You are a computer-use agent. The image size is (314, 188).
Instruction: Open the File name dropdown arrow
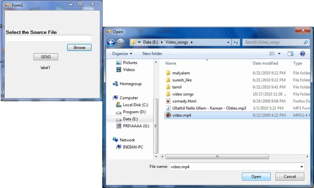click(x=301, y=166)
